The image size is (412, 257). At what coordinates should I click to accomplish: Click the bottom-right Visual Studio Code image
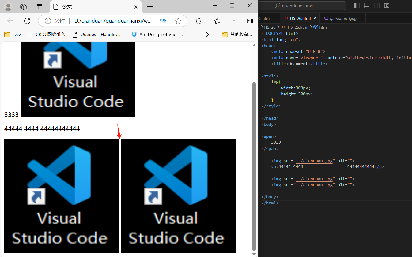point(178,196)
